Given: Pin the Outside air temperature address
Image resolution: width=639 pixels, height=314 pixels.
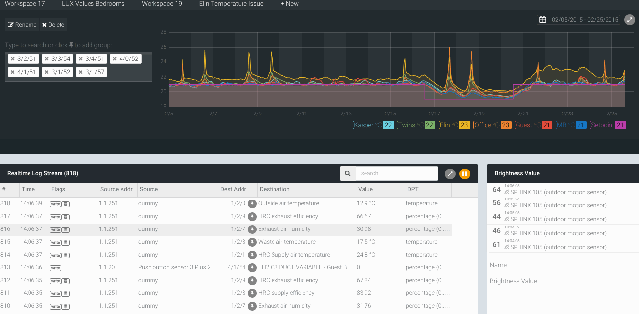Looking at the screenshot, I should [x=252, y=203].
